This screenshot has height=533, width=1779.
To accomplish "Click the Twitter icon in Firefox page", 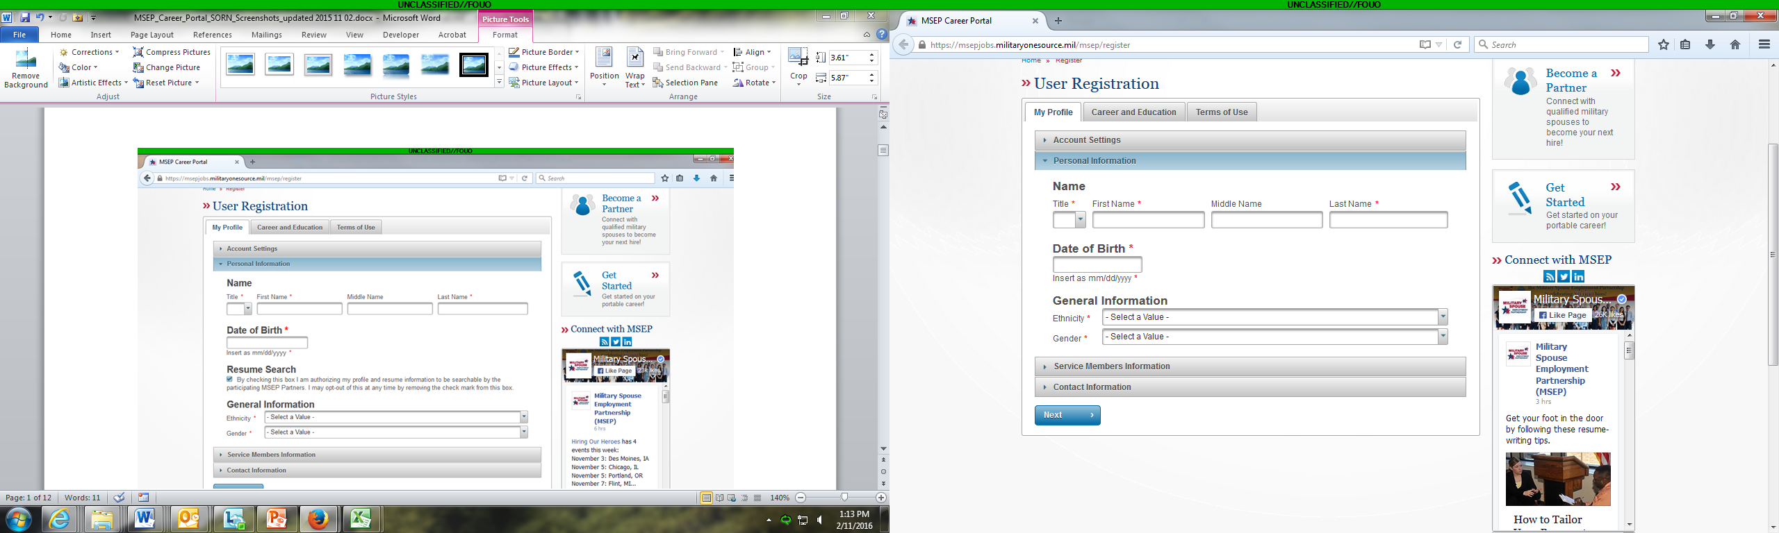I will click(x=1564, y=276).
